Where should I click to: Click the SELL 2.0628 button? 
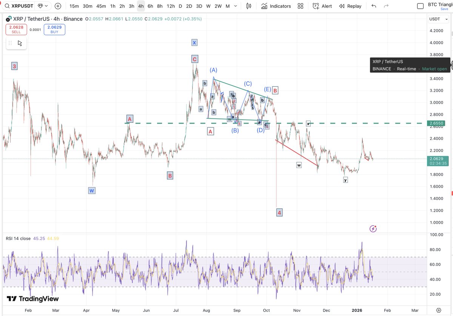point(16,29)
